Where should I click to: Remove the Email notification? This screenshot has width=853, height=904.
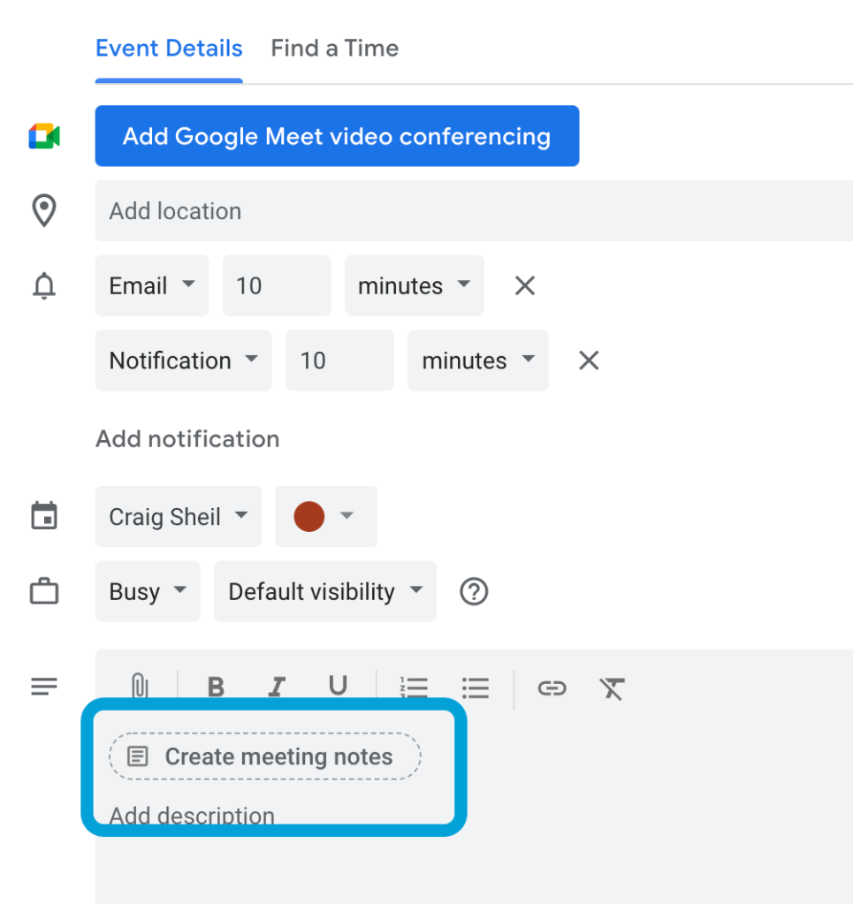[x=525, y=285]
